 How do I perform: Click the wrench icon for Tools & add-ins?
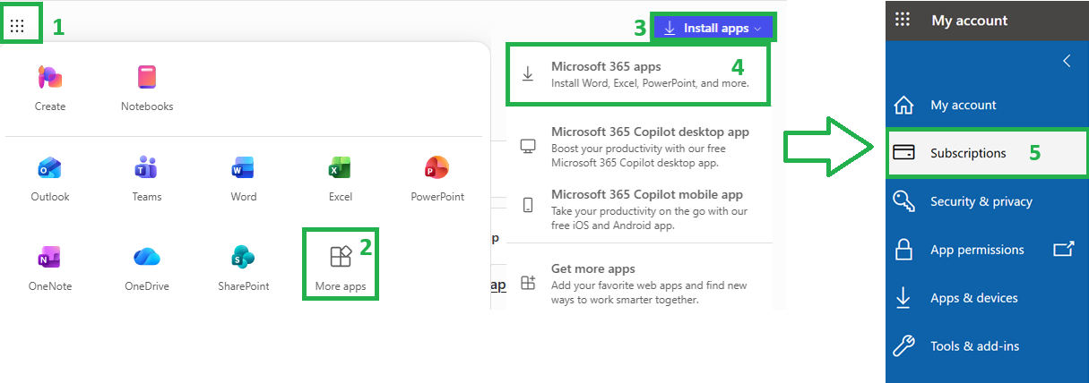pos(903,346)
